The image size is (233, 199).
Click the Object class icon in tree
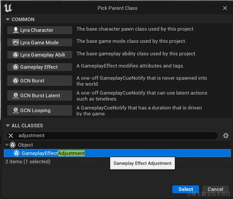tap(13, 145)
